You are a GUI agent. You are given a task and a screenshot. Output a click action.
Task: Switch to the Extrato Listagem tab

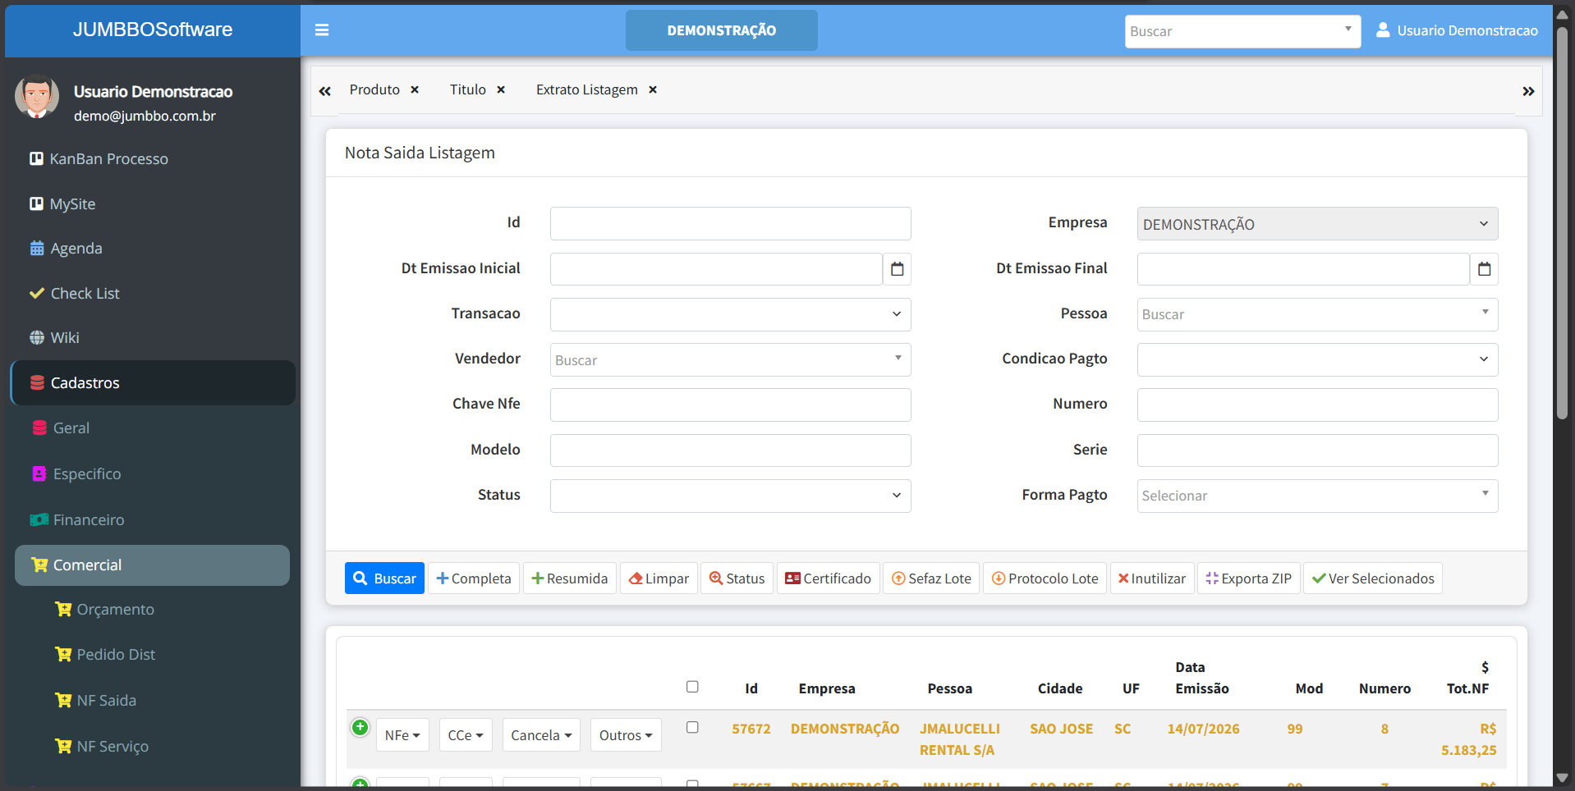tap(586, 89)
